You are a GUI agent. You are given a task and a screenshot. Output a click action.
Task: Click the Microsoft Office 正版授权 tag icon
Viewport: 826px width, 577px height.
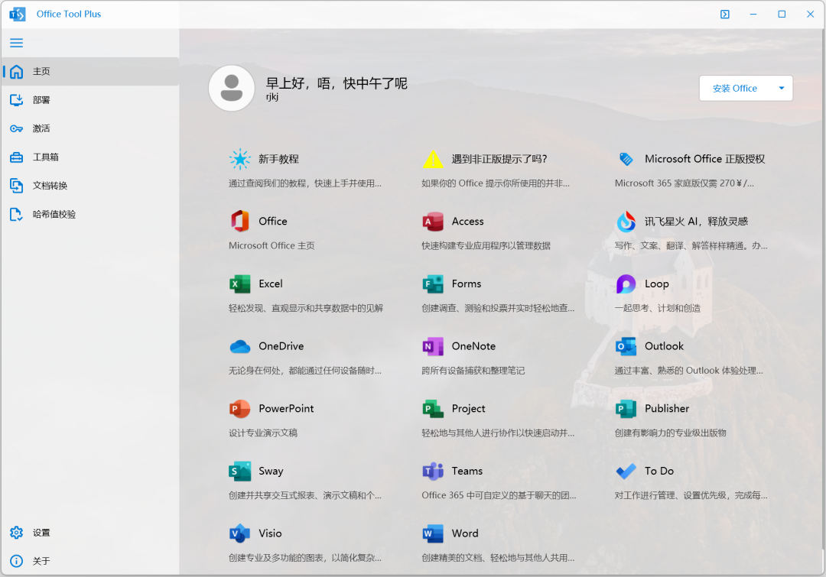tap(626, 159)
